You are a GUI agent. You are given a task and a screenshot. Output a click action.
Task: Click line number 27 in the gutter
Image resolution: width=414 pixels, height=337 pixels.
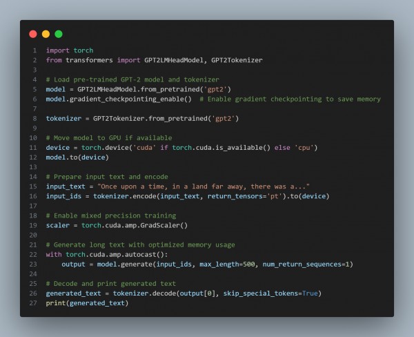coord(33,303)
